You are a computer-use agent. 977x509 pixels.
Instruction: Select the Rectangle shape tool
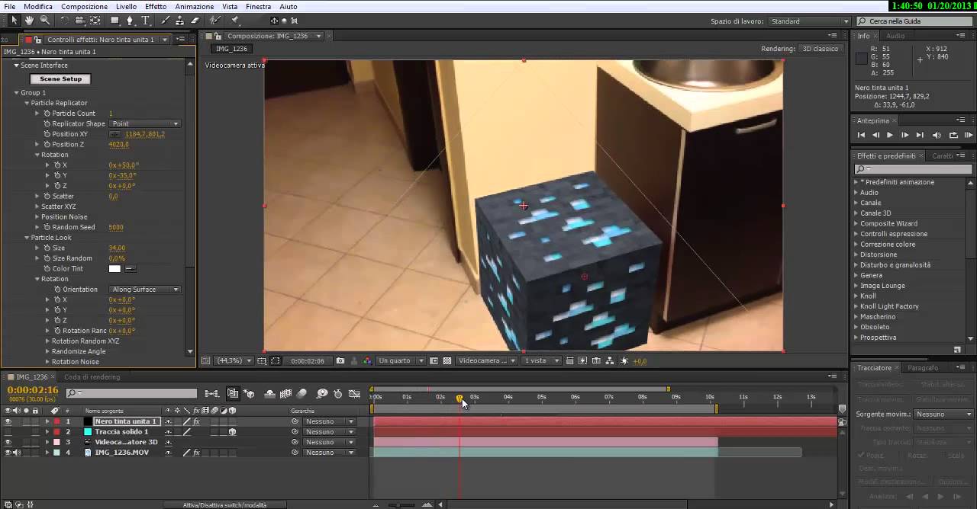coord(114,21)
